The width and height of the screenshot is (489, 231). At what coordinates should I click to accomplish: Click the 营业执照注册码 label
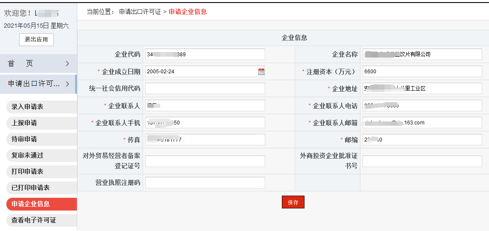(x=118, y=183)
